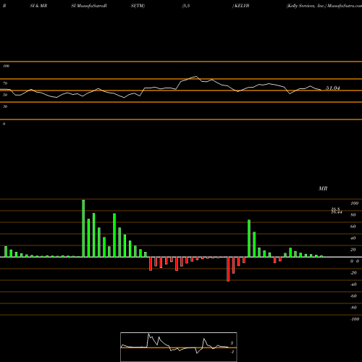
Task: Click the RSI value 51.04 label
Action: click(333, 88)
